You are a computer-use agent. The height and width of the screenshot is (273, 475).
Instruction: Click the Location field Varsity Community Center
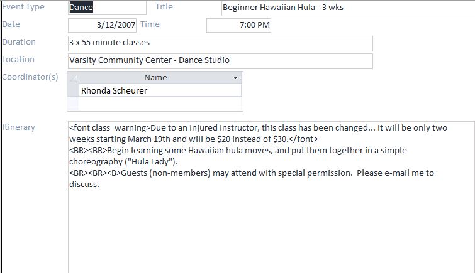coord(220,61)
